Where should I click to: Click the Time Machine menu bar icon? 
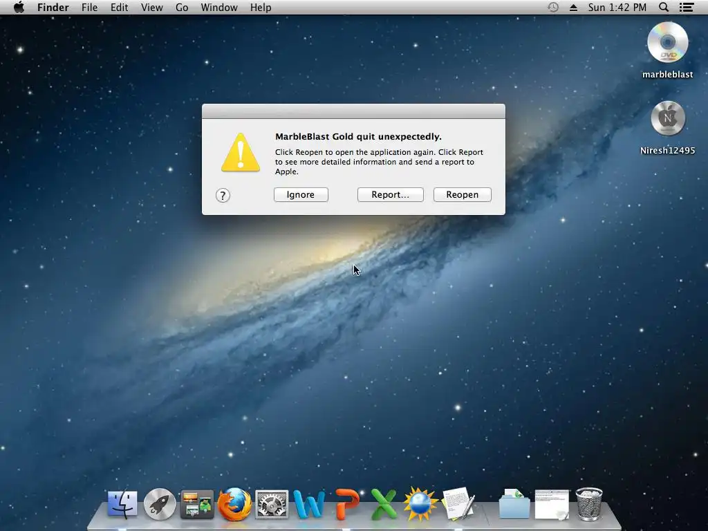click(x=553, y=7)
